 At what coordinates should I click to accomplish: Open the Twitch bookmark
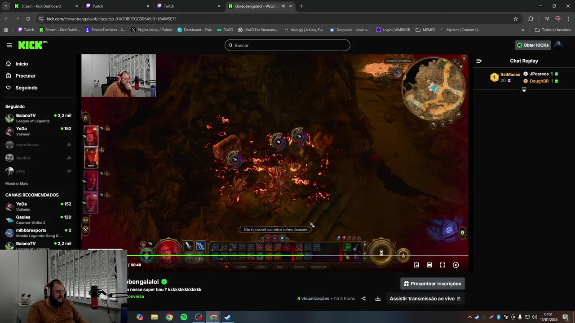pos(26,30)
